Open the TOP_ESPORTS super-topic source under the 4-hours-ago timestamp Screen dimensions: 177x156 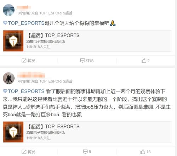click(56, 81)
